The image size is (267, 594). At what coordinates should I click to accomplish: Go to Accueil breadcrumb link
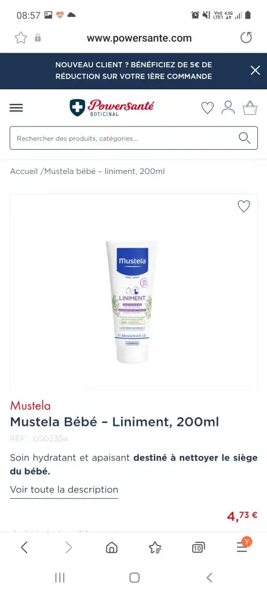(24, 171)
